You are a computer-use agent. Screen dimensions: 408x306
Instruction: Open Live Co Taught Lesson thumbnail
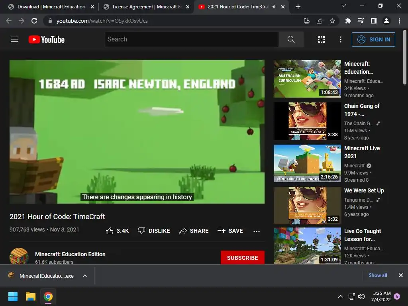tap(307, 246)
